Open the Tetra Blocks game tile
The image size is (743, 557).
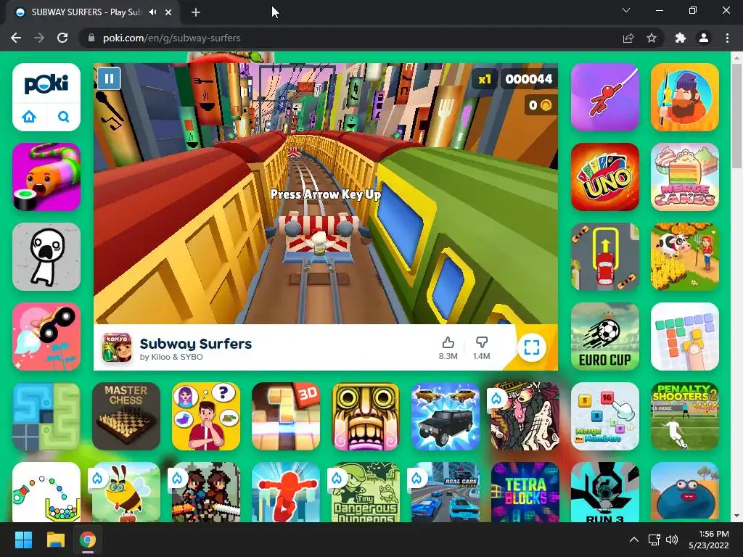[525, 492]
